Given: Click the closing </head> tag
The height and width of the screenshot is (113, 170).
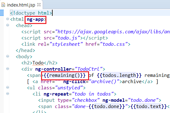Looking at the screenshot, I should (25, 50).
